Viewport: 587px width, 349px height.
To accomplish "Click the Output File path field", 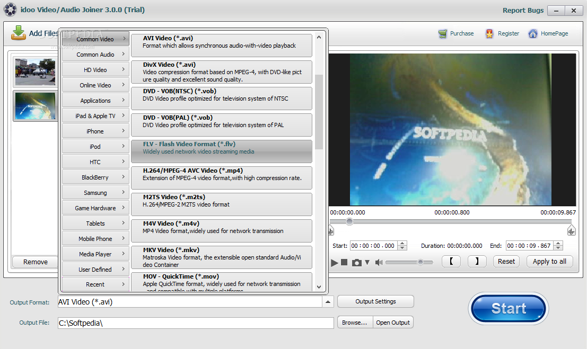I will pyautogui.click(x=196, y=323).
